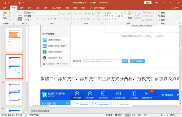Switch to slide sorter view in status bar
The image size is (182, 117).
pyautogui.click(x=133, y=115)
